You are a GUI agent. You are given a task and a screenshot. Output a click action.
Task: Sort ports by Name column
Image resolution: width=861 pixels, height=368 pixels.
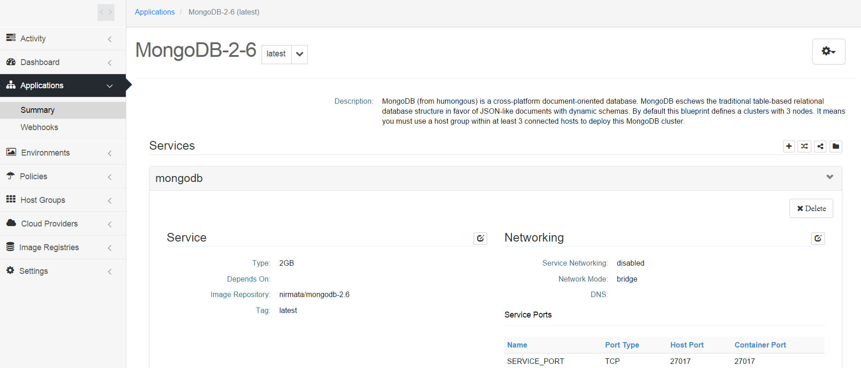point(517,345)
